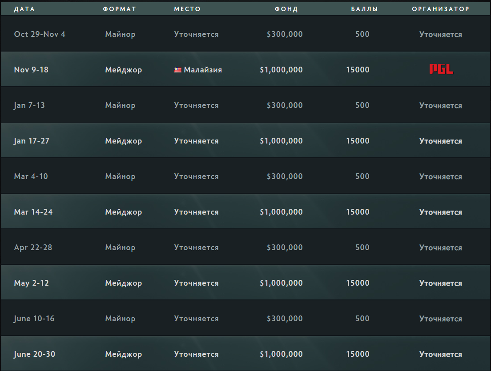Click the Mar 4-10 date entry
491x371 pixels.
31,176
